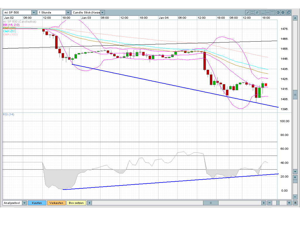
Task: Click the crossed-circle delete drawings icon
Action: [x=257, y=12]
